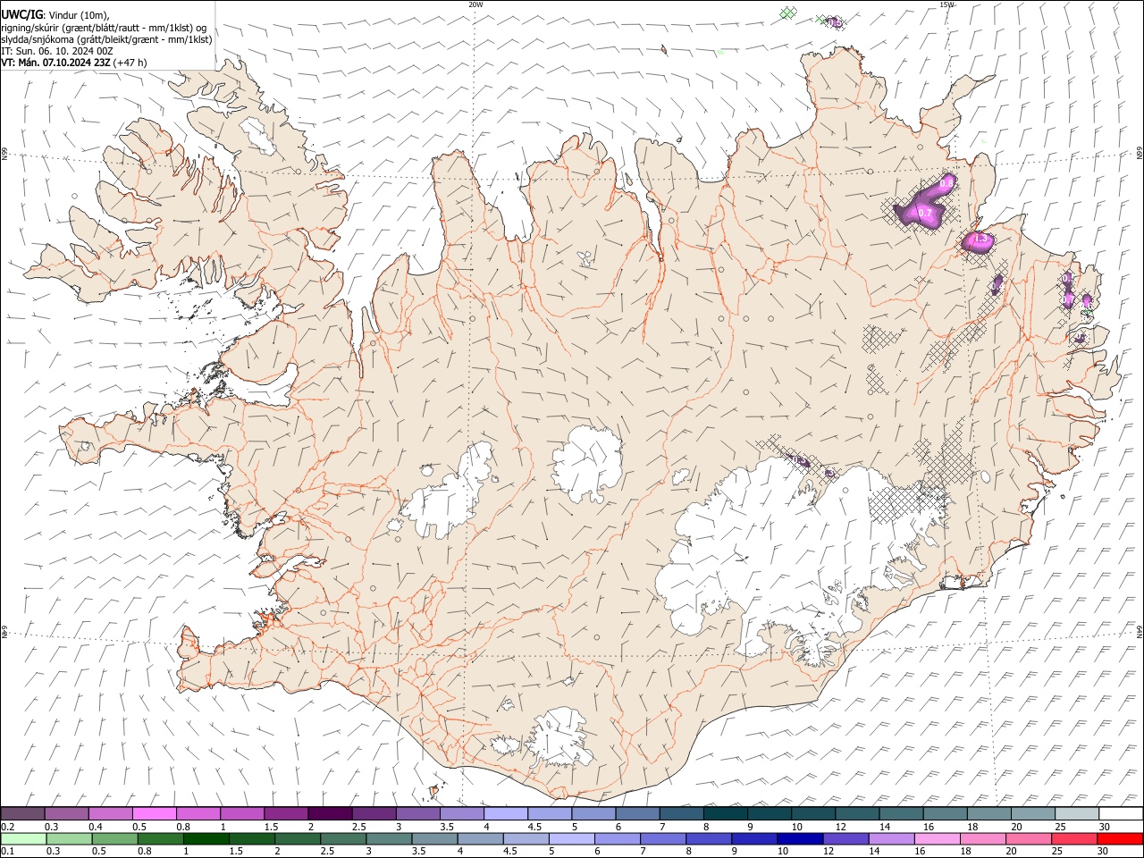The height and width of the screenshot is (858, 1144).
Task: Select the light pink 16 swatch in bottom legend row
Action: (x=938, y=838)
